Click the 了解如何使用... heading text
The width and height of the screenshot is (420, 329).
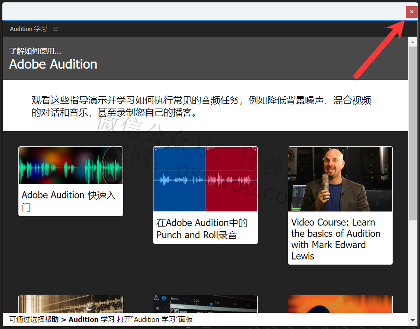point(35,51)
